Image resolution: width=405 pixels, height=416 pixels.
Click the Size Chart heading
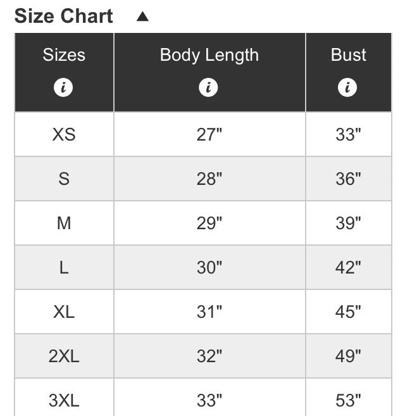coord(64,16)
